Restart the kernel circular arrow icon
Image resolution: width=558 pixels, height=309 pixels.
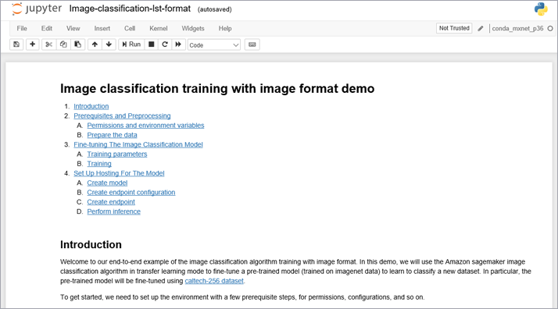pos(165,44)
